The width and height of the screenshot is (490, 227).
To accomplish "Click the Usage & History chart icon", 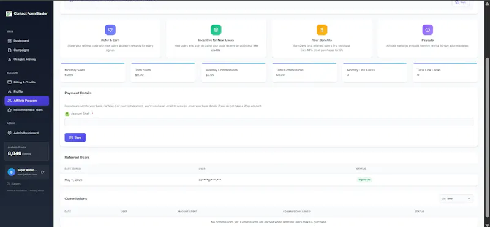I will [x=9, y=59].
